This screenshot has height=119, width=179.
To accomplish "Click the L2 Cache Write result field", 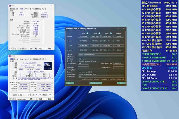I will pos(95,45).
